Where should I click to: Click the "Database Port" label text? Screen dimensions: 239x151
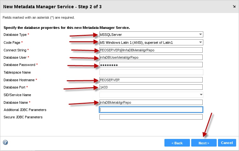pyautogui.click(x=14, y=87)
